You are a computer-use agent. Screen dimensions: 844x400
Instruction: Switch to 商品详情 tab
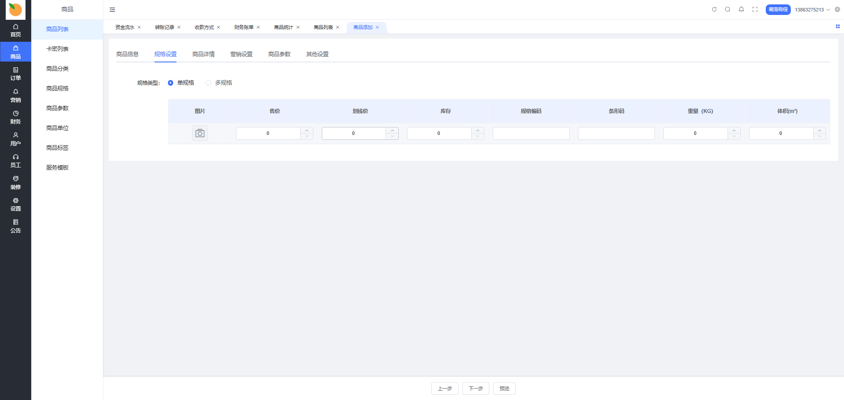[204, 54]
